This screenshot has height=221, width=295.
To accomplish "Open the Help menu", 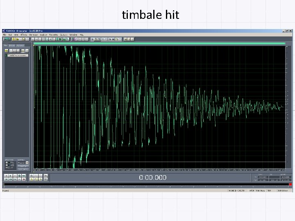I will (x=82, y=35).
